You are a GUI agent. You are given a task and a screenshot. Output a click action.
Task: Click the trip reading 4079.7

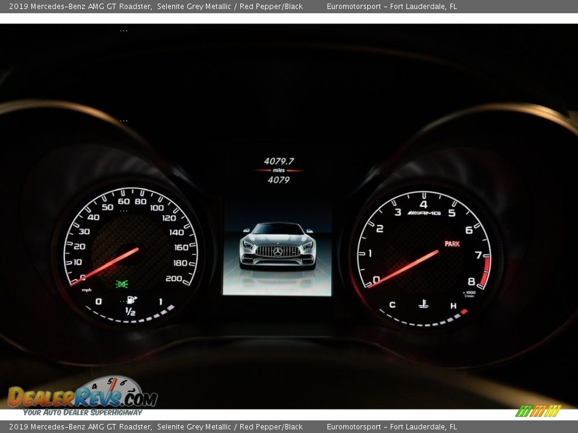pyautogui.click(x=279, y=161)
